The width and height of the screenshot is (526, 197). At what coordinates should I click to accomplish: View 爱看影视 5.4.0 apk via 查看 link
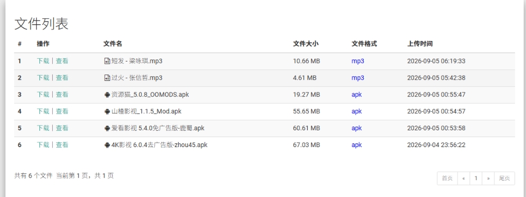pyautogui.click(x=62, y=128)
